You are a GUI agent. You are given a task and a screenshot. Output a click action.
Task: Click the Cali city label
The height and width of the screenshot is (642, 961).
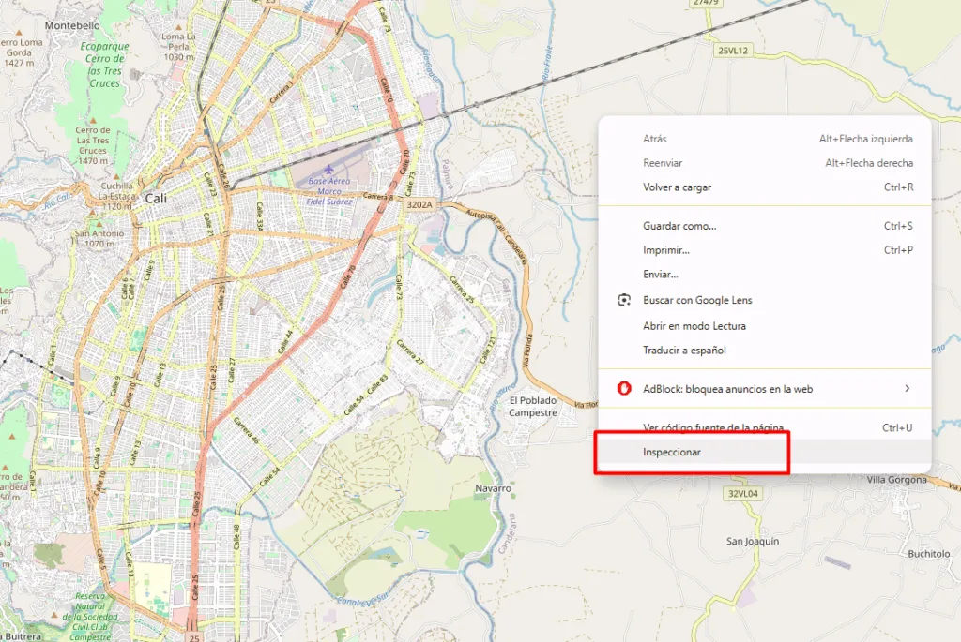pos(156,199)
